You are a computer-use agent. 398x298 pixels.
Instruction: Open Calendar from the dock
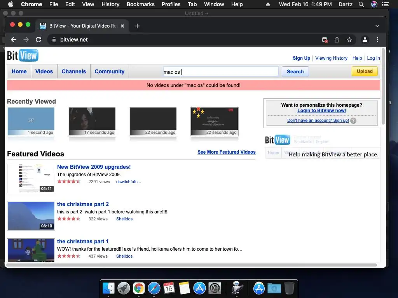pyautogui.click(x=169, y=288)
